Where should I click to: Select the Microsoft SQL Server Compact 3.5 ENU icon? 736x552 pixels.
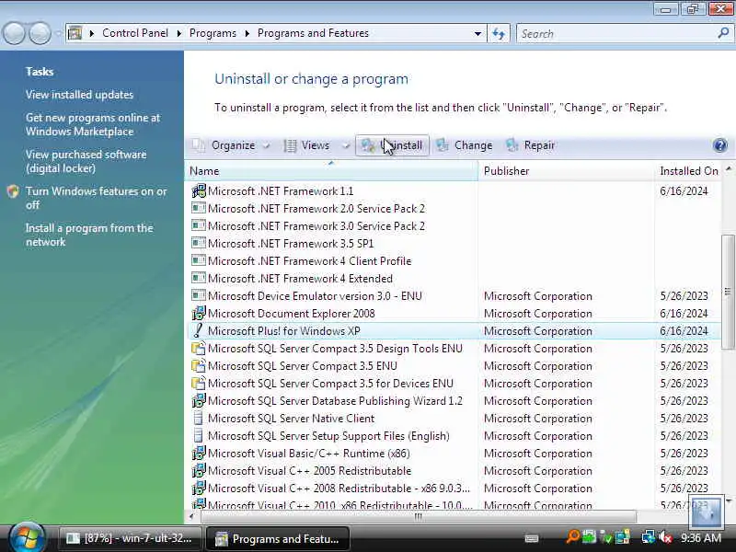pyautogui.click(x=199, y=365)
